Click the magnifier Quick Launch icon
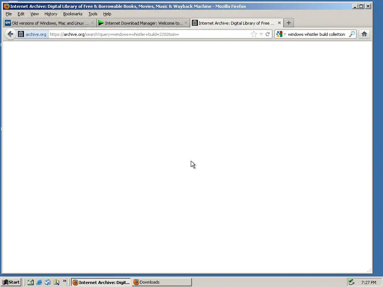383x287 pixels. click(56, 283)
